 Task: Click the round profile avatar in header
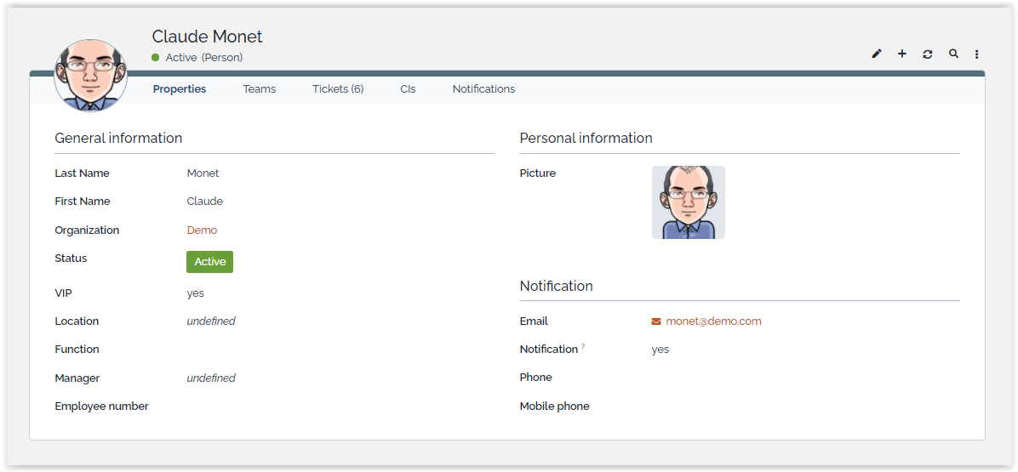pyautogui.click(x=90, y=75)
